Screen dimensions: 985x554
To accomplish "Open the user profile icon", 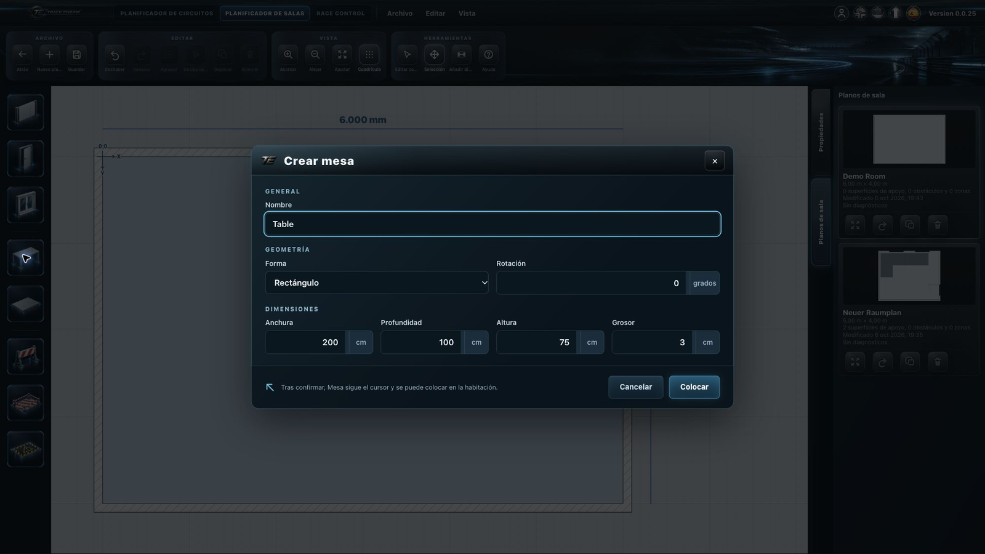I will (842, 13).
